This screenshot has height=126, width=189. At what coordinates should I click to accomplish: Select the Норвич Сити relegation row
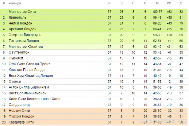[94, 111]
